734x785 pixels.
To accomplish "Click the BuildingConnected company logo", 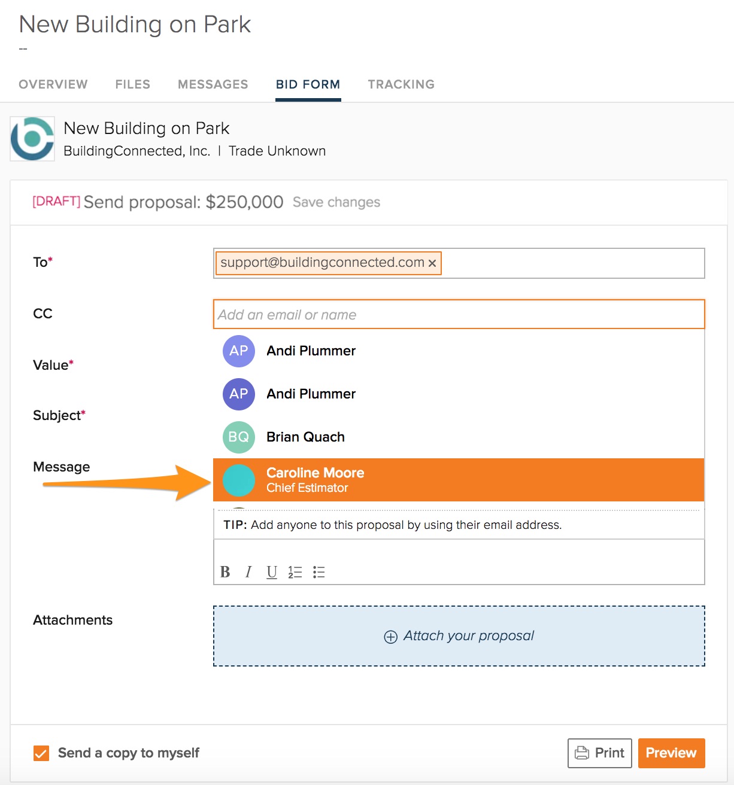I will (32, 139).
